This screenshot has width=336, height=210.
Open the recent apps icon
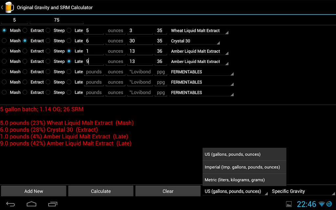(53, 204)
